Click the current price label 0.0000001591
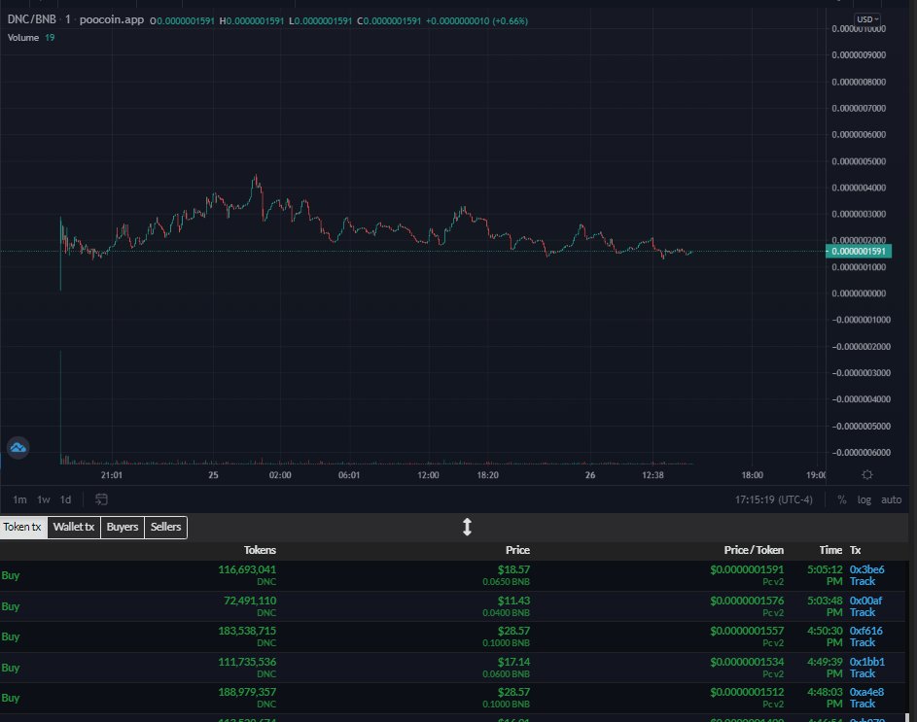 [x=859, y=252]
